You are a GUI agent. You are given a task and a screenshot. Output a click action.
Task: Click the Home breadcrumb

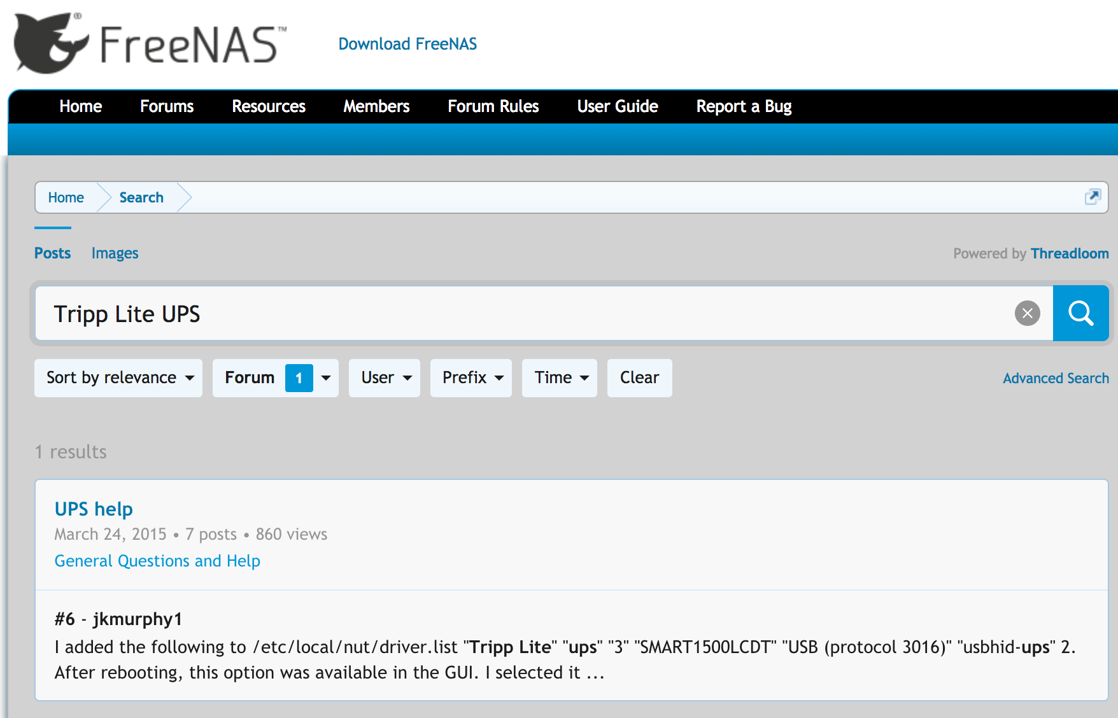pyautogui.click(x=66, y=197)
